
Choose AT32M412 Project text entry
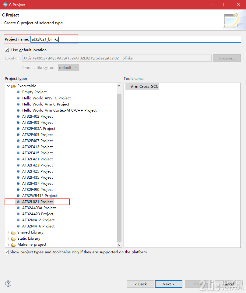tap(38, 220)
